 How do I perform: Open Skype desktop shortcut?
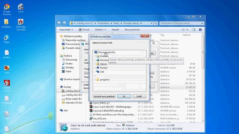point(7,39)
